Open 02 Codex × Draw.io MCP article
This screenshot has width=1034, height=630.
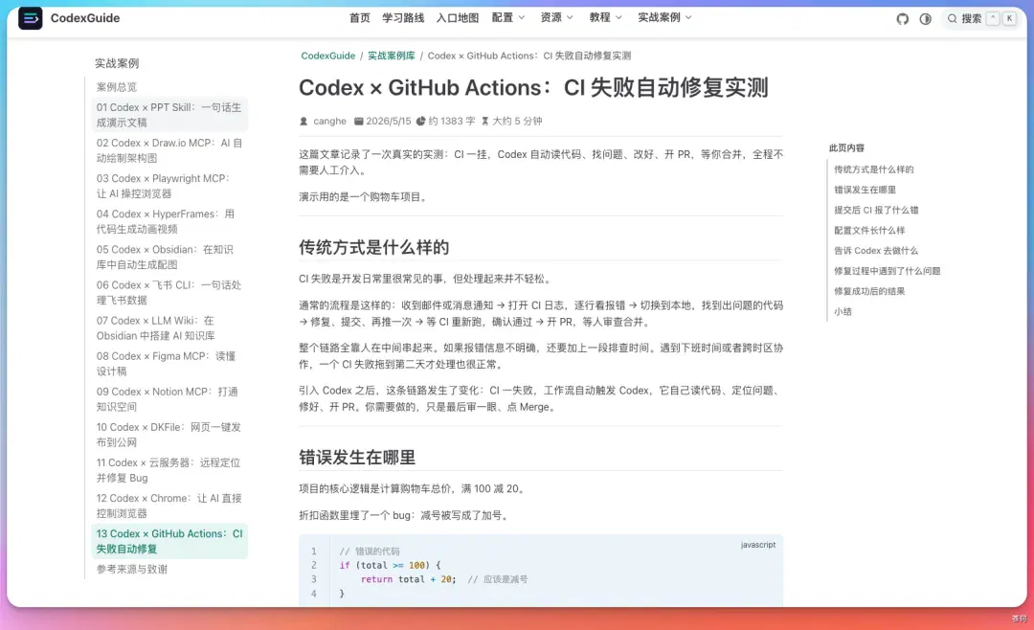pos(169,150)
